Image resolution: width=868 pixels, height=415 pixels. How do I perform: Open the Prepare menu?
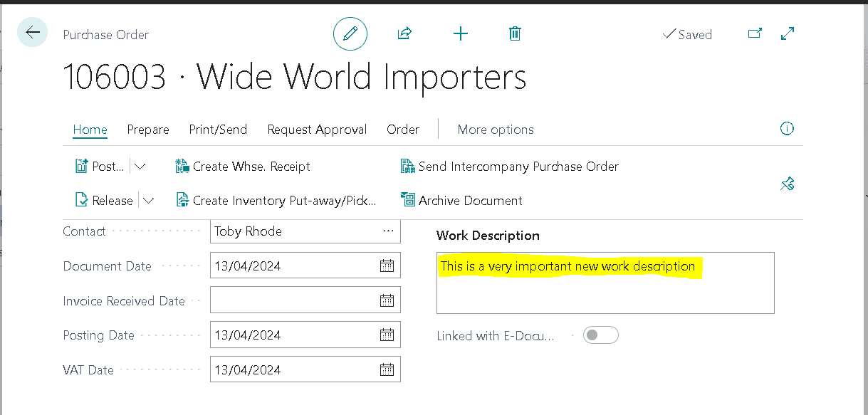148,130
